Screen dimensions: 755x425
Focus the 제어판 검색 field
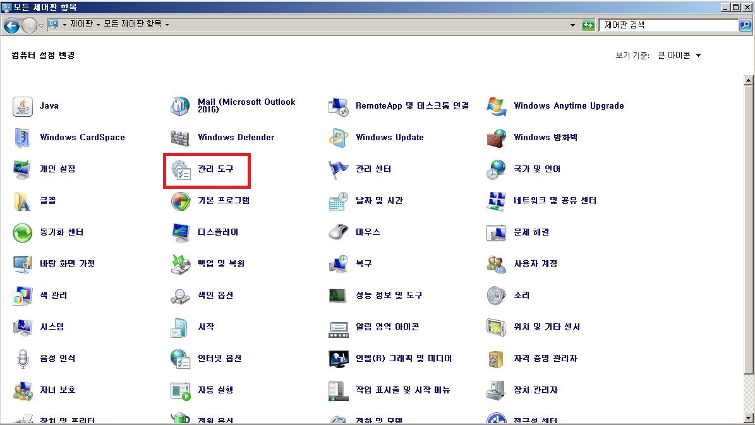(668, 25)
